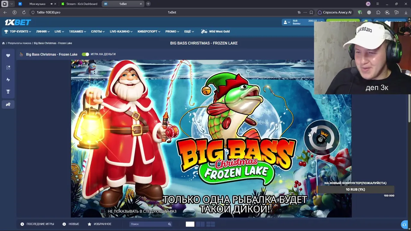Open the browser extensions puzzle icon
The image size is (411, 231).
[378, 13]
